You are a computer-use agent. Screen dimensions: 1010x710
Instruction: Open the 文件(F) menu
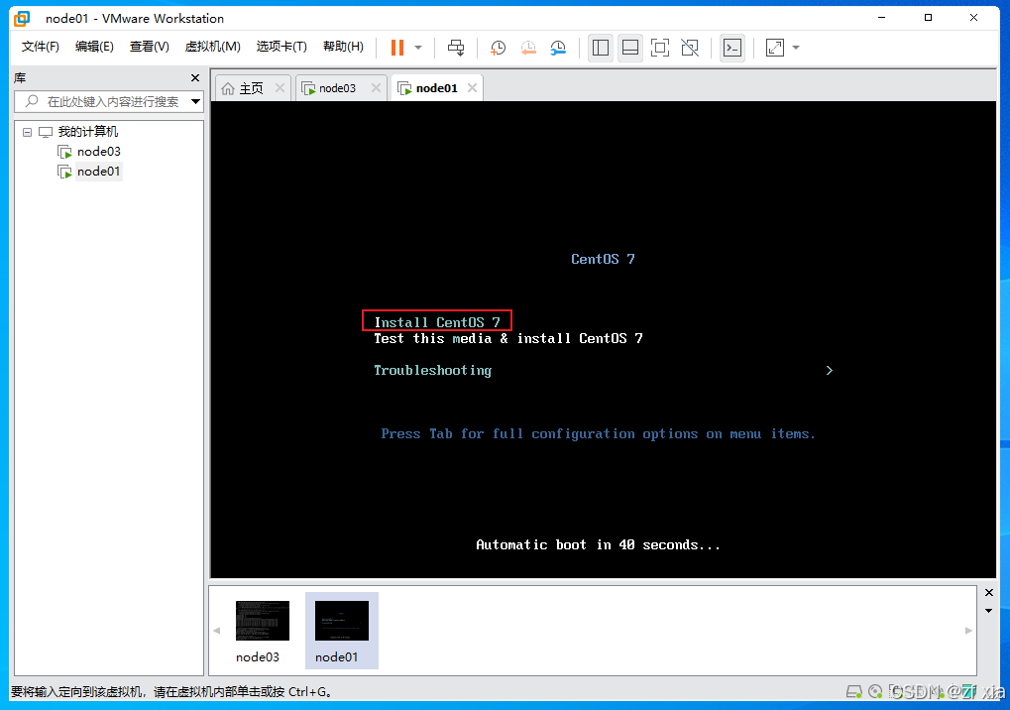pos(40,47)
